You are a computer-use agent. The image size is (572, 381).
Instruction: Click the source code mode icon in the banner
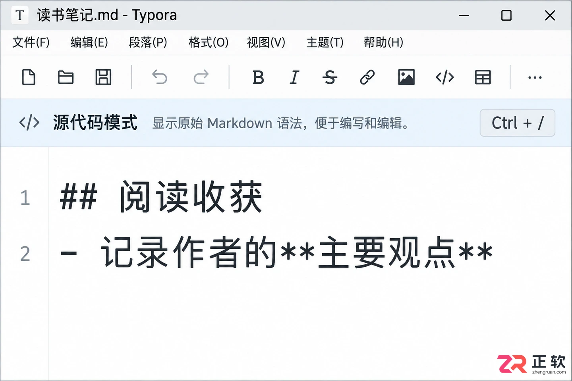point(29,123)
